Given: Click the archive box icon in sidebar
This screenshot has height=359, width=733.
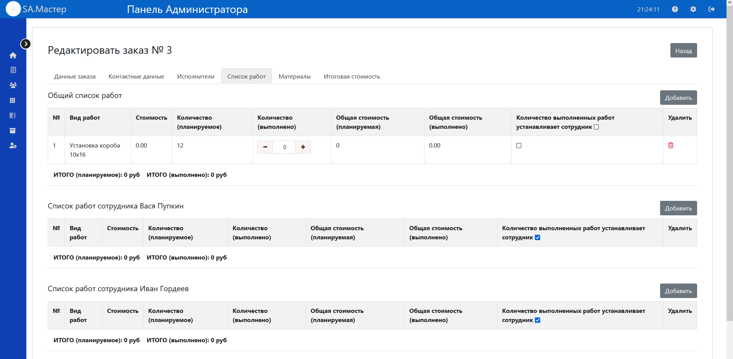Looking at the screenshot, I should click(x=13, y=131).
